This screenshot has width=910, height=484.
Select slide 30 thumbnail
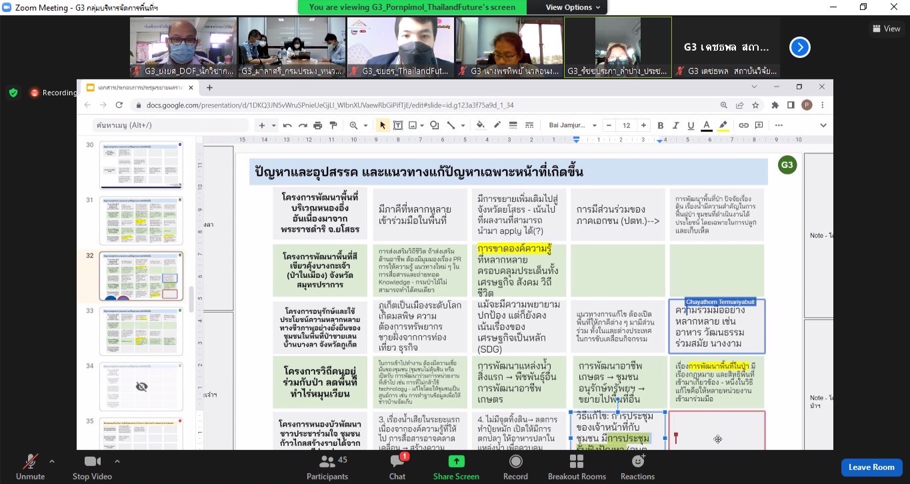point(141,164)
